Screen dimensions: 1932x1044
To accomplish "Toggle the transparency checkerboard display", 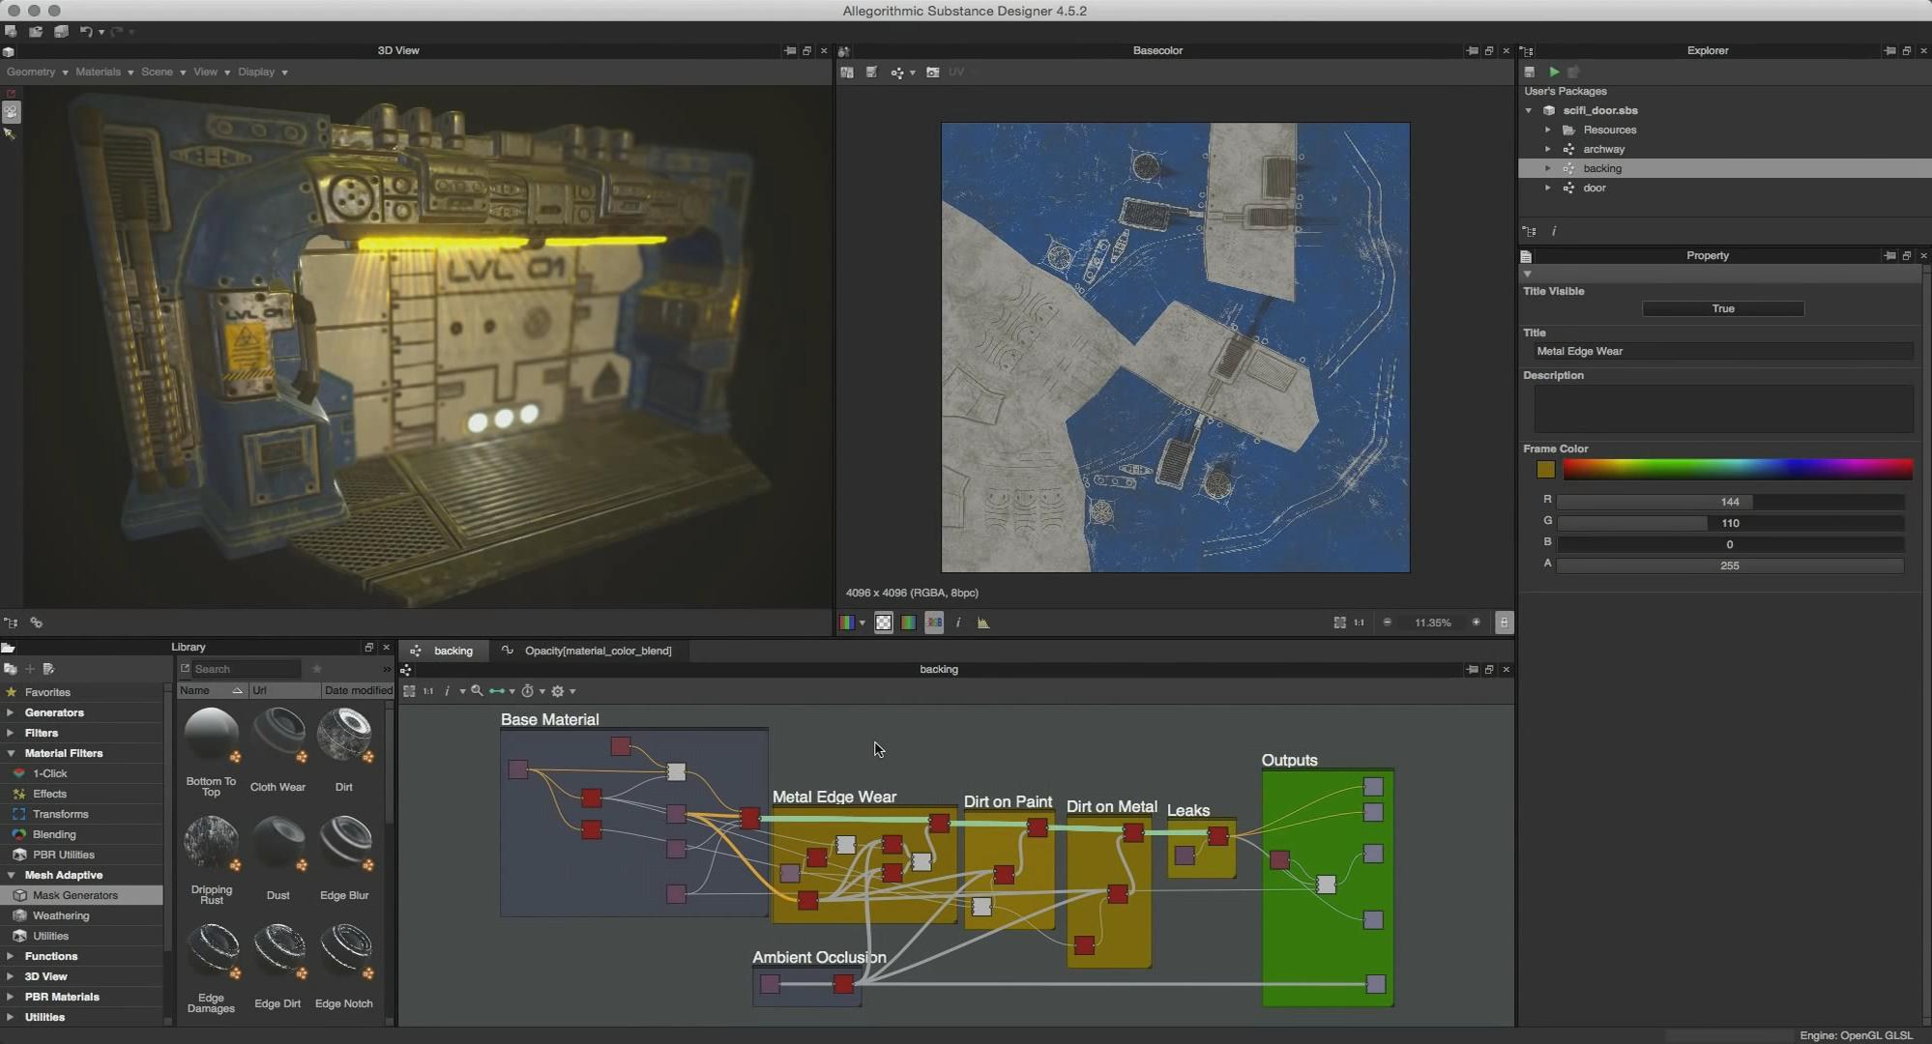I will pos(884,623).
